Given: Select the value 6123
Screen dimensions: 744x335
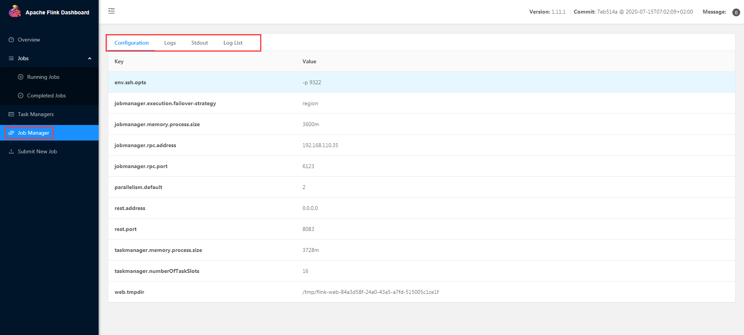Looking at the screenshot, I should point(308,166).
